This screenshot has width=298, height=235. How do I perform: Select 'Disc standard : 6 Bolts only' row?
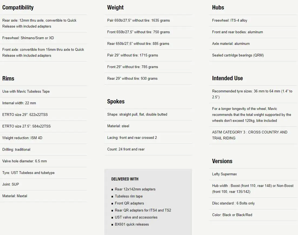click(253, 203)
